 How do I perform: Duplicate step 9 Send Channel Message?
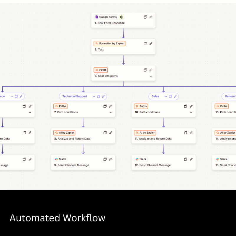click(105, 159)
